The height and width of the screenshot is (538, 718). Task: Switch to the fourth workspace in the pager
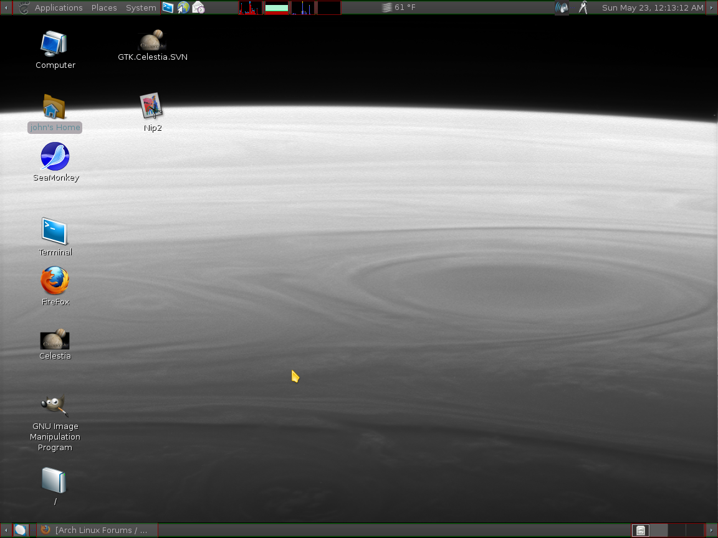(x=695, y=531)
